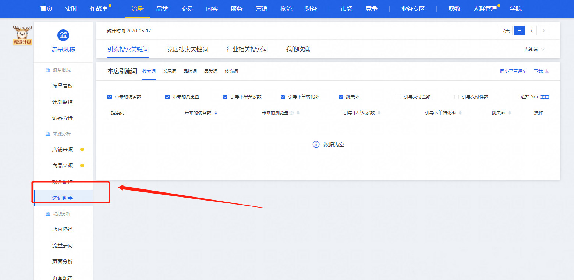574x280 pixels.
Task: Click the 下载 download icon
Action: point(546,71)
